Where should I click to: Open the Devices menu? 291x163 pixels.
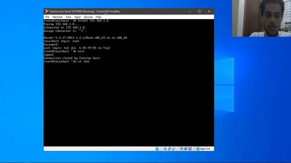[88, 17]
